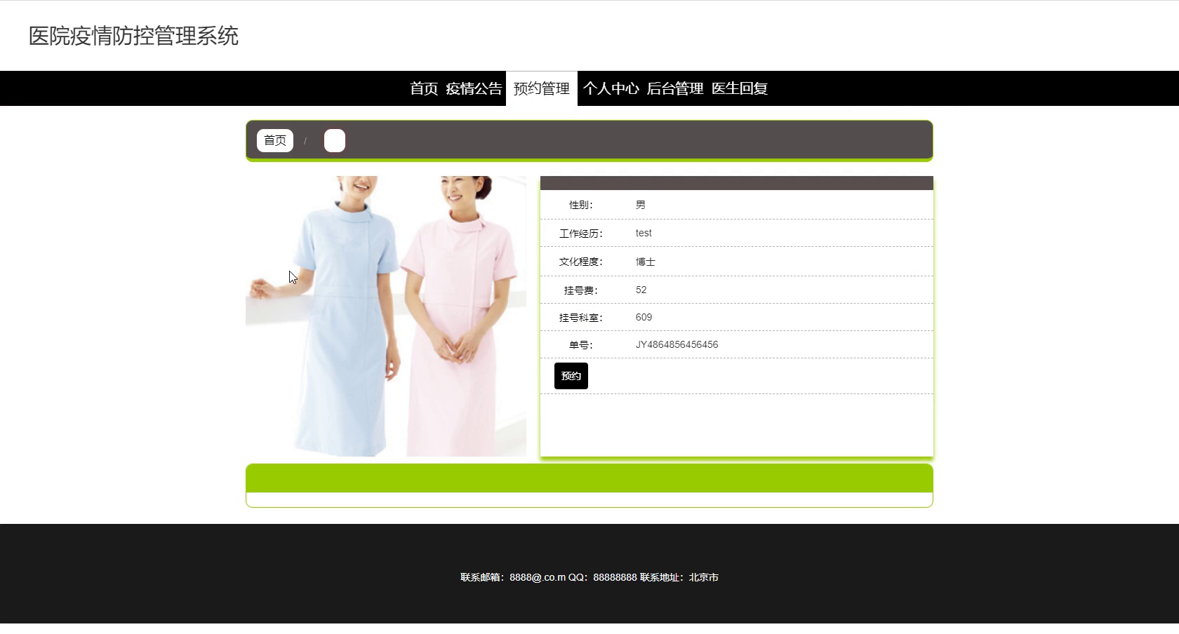Click the 文化程度: label
This screenshot has width=1179, height=634.
pos(581,262)
